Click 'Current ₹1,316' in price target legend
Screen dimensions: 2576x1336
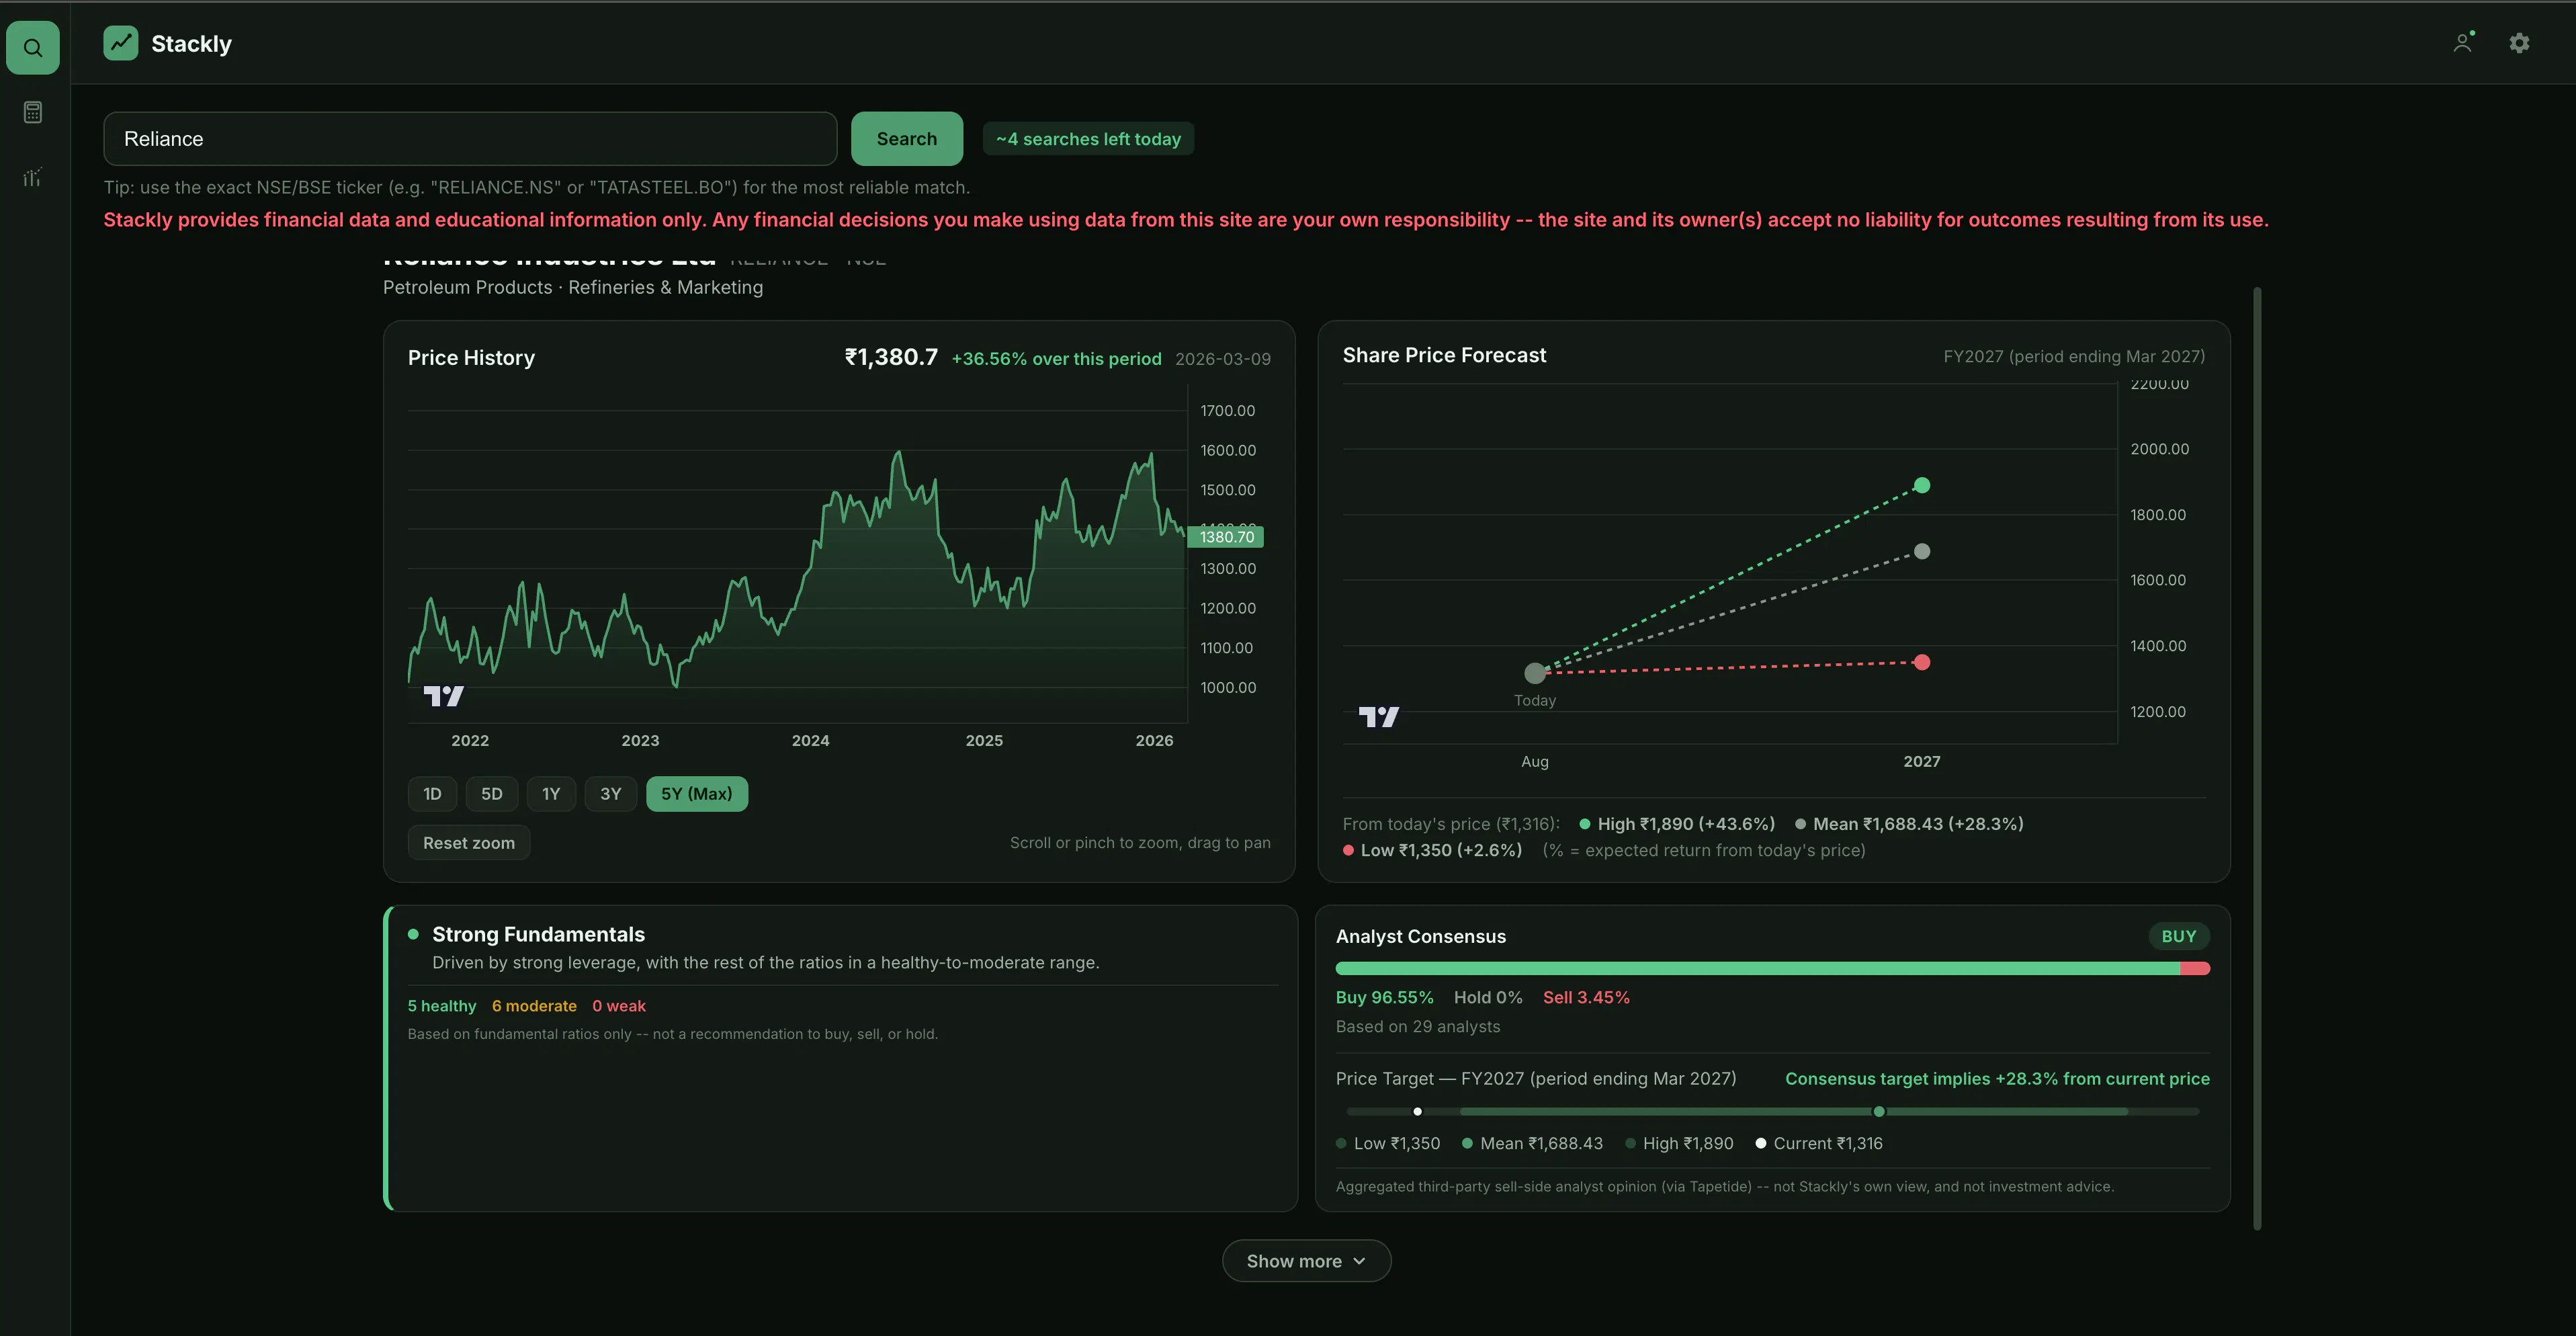(x=1819, y=1143)
